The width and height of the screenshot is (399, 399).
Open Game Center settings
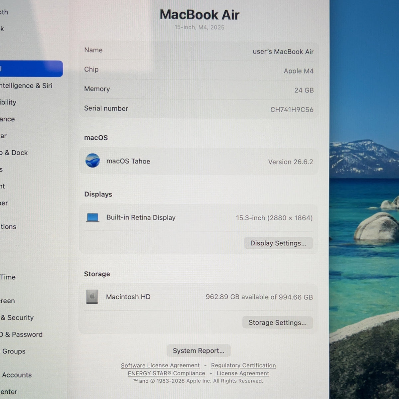9,392
